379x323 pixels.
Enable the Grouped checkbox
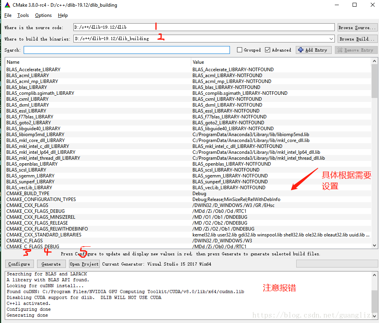239,50
